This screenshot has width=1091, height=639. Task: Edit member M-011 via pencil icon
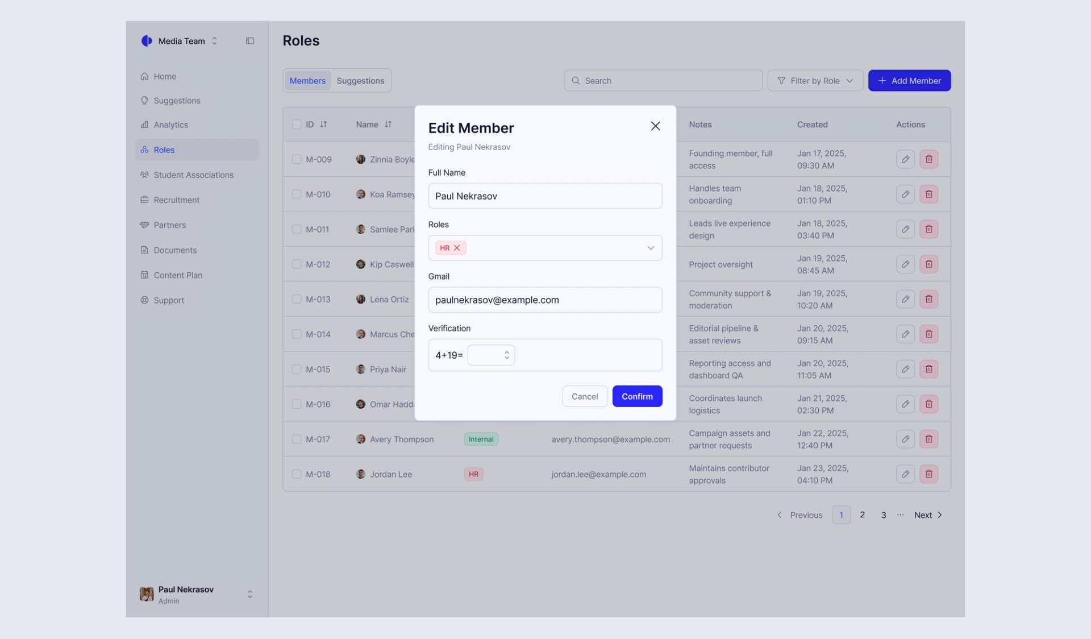click(x=905, y=229)
